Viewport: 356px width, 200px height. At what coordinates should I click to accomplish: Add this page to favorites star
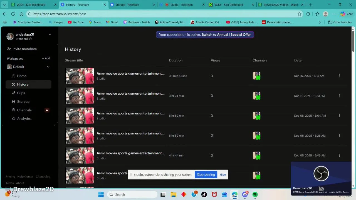300,14
